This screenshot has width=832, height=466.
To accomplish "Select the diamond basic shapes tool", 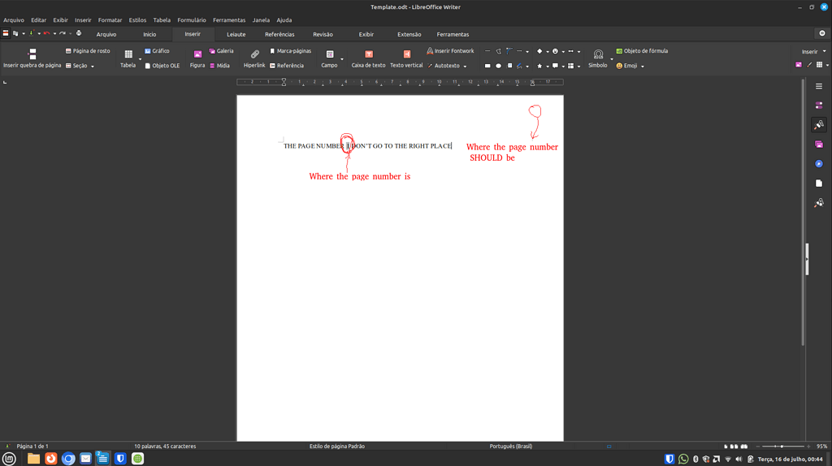I will (539, 51).
